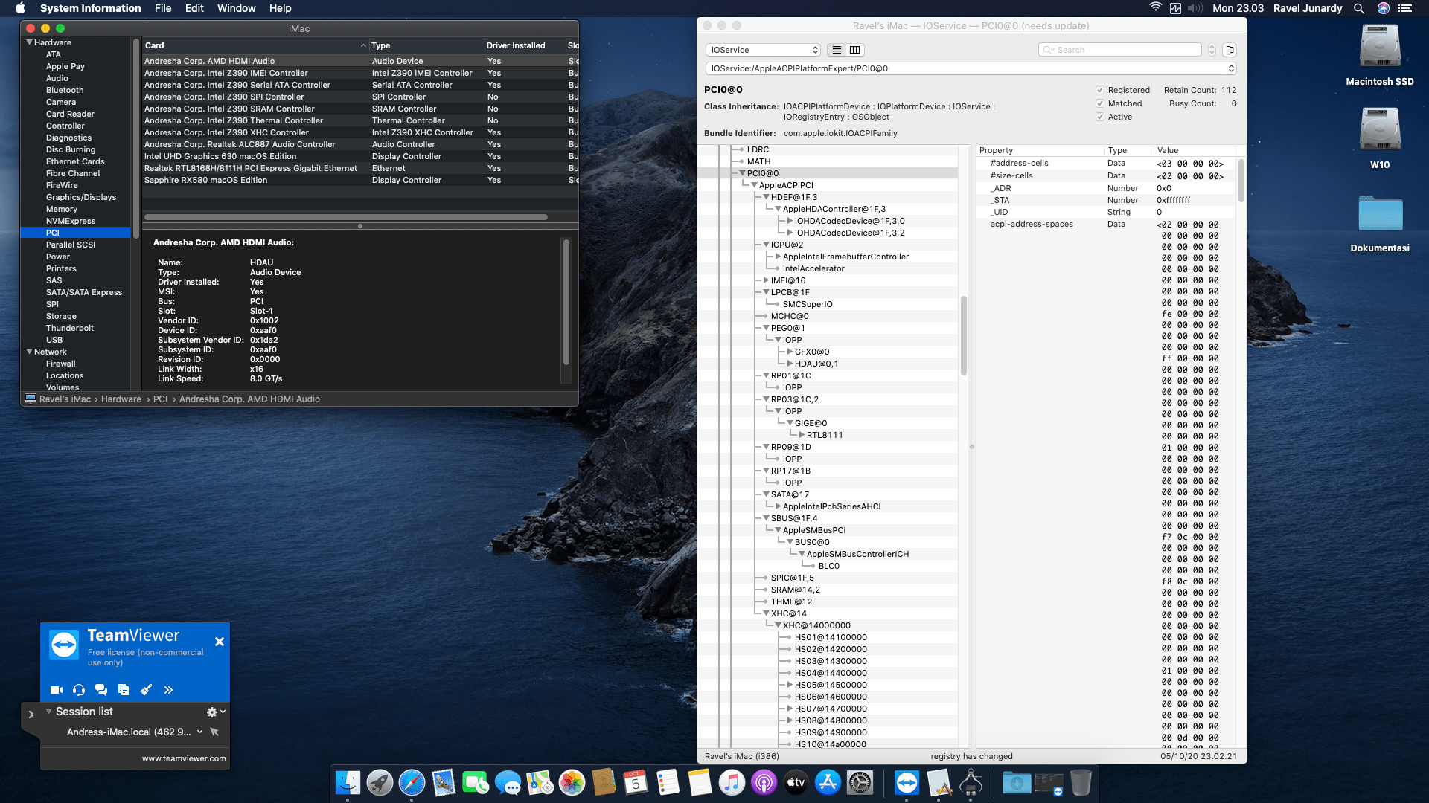Visit the www.teamviewer.com link
Viewport: 1429px width, 803px height.
click(x=183, y=758)
